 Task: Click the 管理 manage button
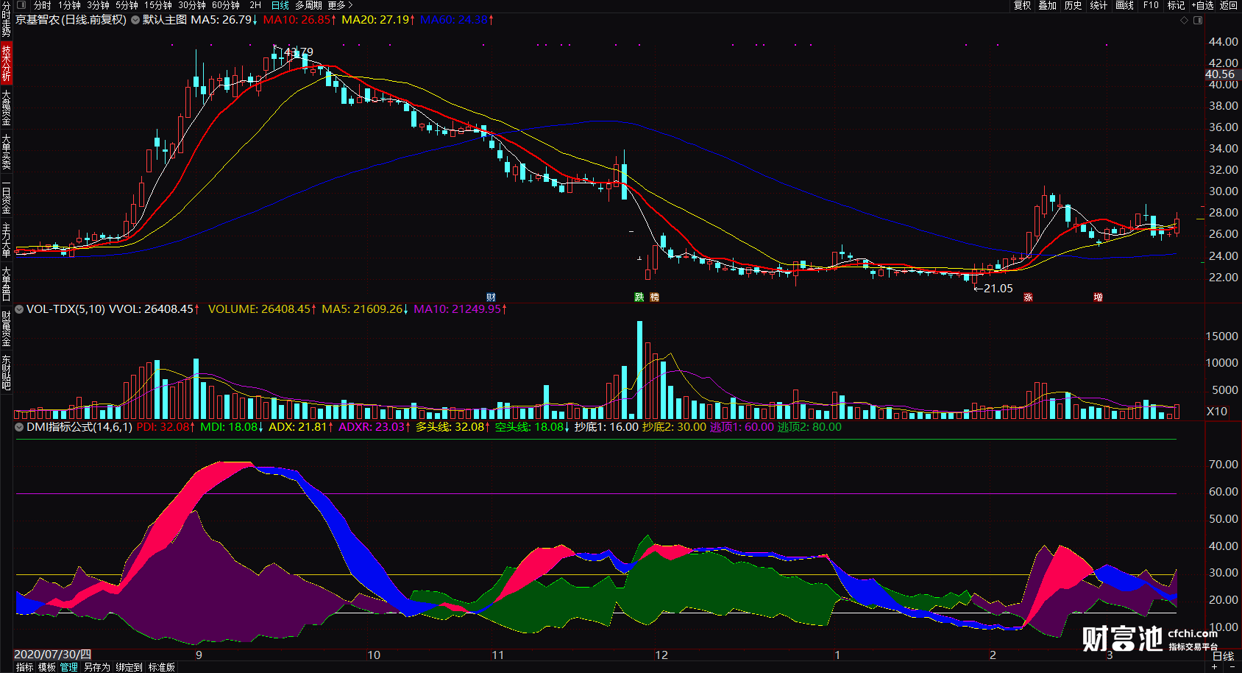point(69,667)
